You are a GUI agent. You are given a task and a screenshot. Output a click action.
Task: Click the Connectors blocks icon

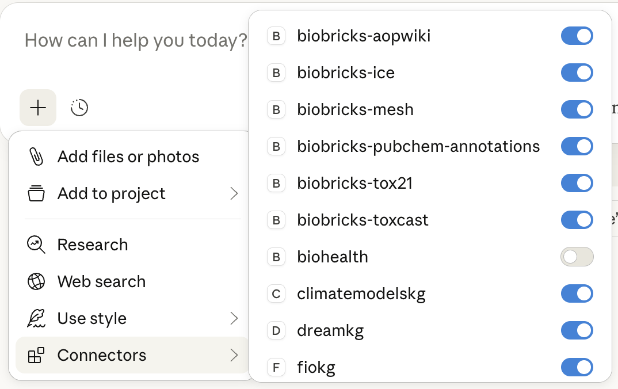coord(36,355)
